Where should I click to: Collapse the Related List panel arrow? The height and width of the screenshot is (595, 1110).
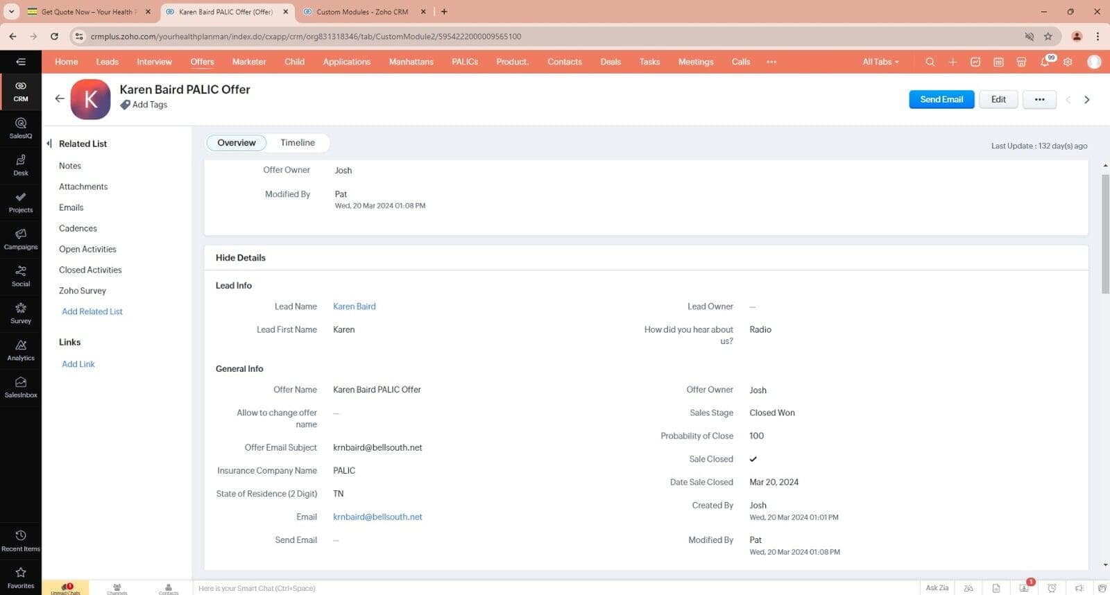(49, 144)
